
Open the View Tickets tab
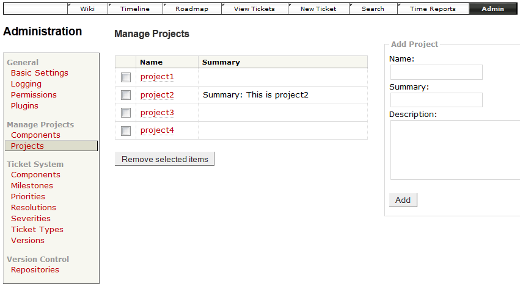coord(254,9)
